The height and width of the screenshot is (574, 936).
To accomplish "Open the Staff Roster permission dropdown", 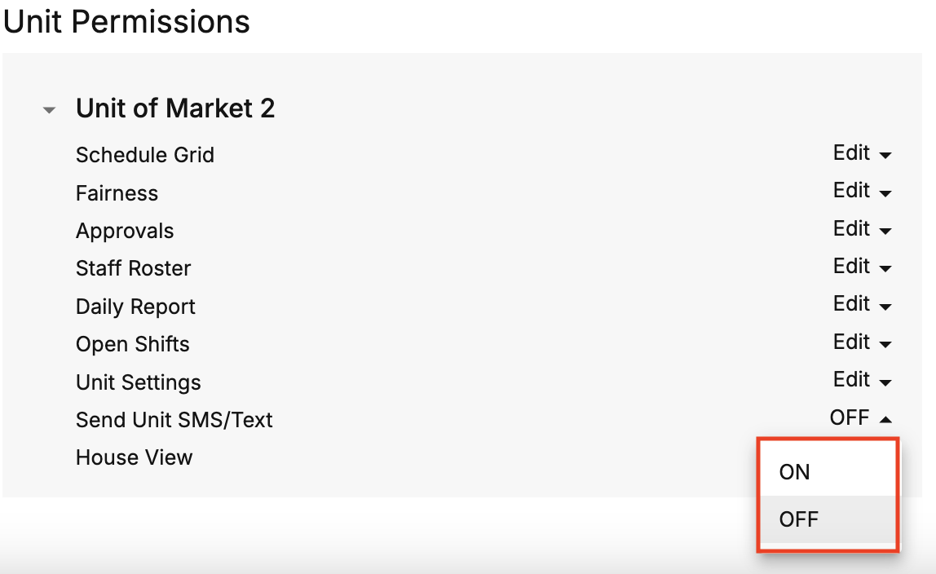I will 862,267.
